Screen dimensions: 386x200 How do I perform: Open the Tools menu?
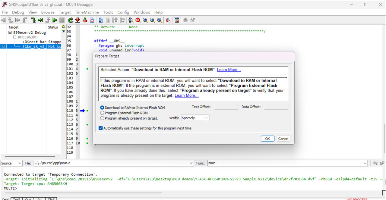(108, 12)
